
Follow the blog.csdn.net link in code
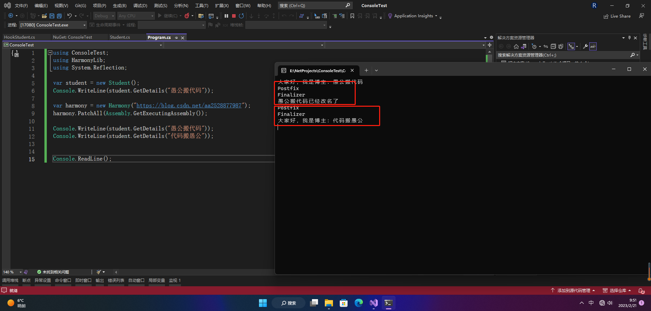point(189,106)
